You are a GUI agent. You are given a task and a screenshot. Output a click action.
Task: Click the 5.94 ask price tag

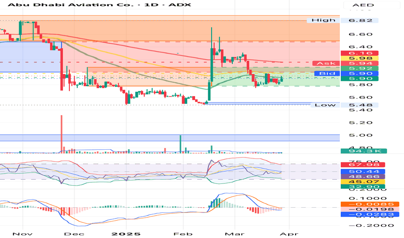(x=359, y=63)
